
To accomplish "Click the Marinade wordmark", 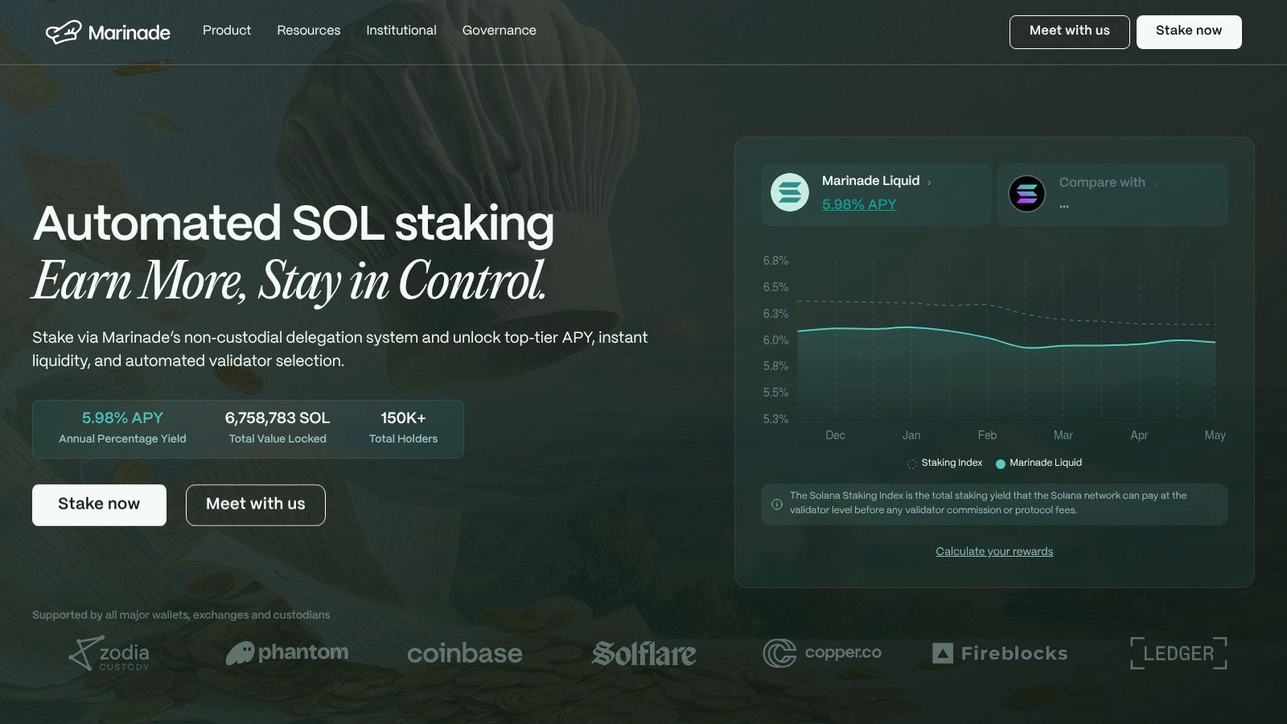I will pos(129,33).
